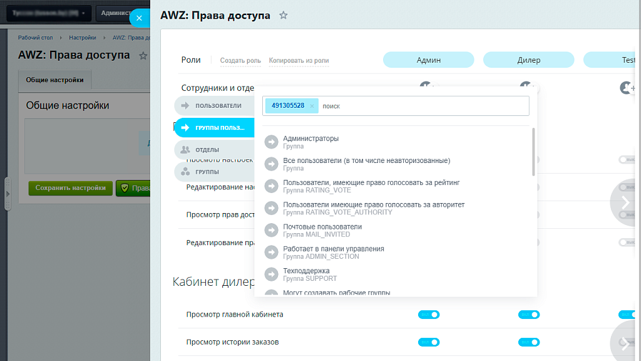Star the AWZ: Права доступа page
This screenshot has height=361, width=641.
tap(283, 15)
